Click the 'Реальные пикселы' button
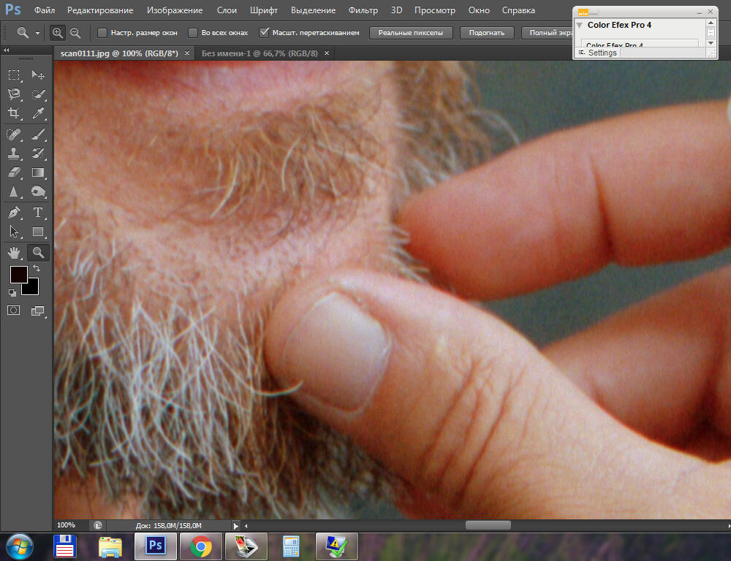This screenshot has height=561, width=731. tap(411, 33)
